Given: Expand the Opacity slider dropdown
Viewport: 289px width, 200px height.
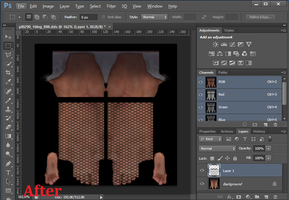Looking at the screenshot, I should 268,149.
